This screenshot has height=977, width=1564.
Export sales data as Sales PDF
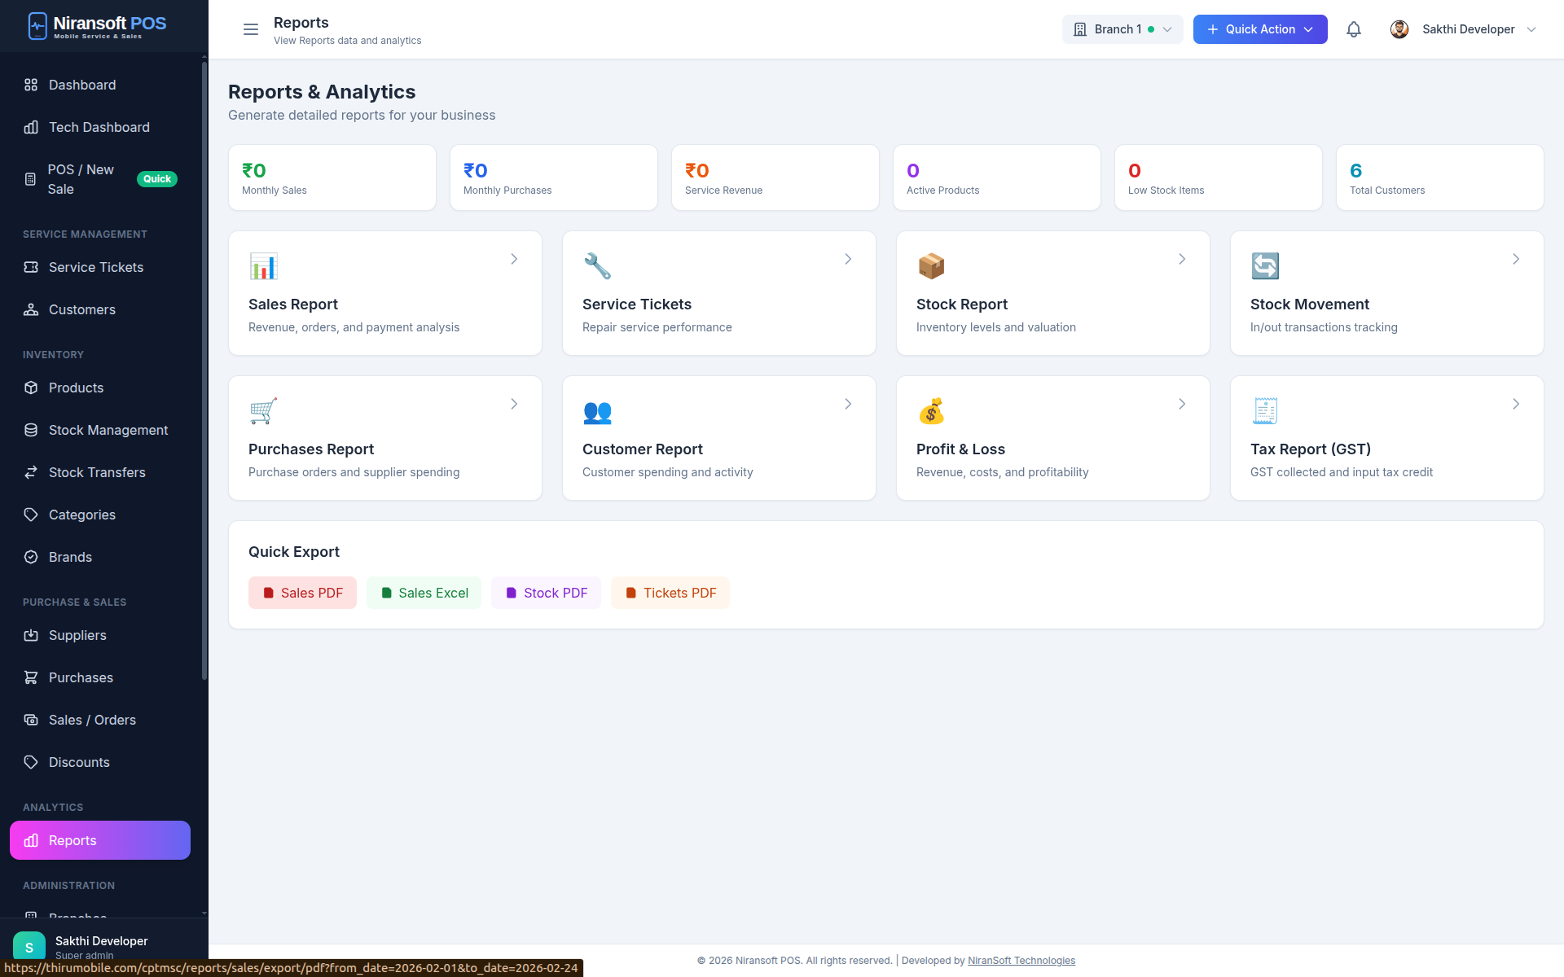302,593
